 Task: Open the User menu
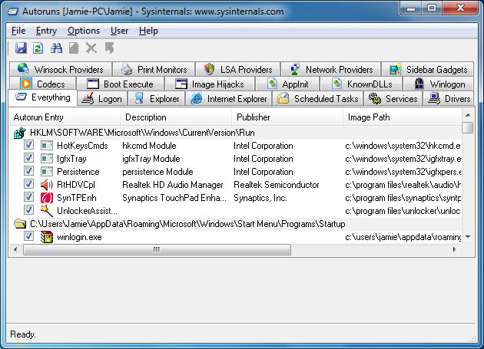coord(119,31)
